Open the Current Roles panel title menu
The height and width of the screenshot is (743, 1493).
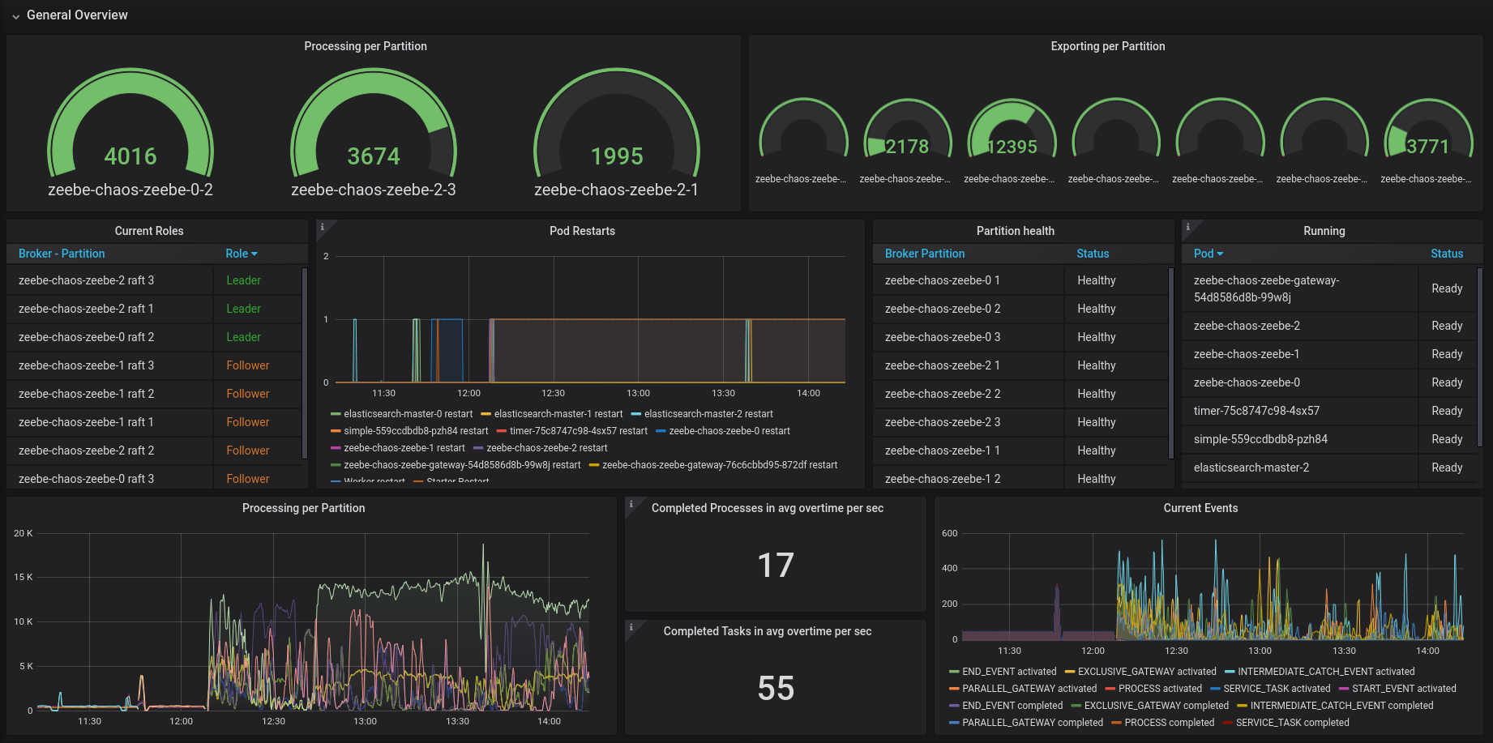(149, 231)
